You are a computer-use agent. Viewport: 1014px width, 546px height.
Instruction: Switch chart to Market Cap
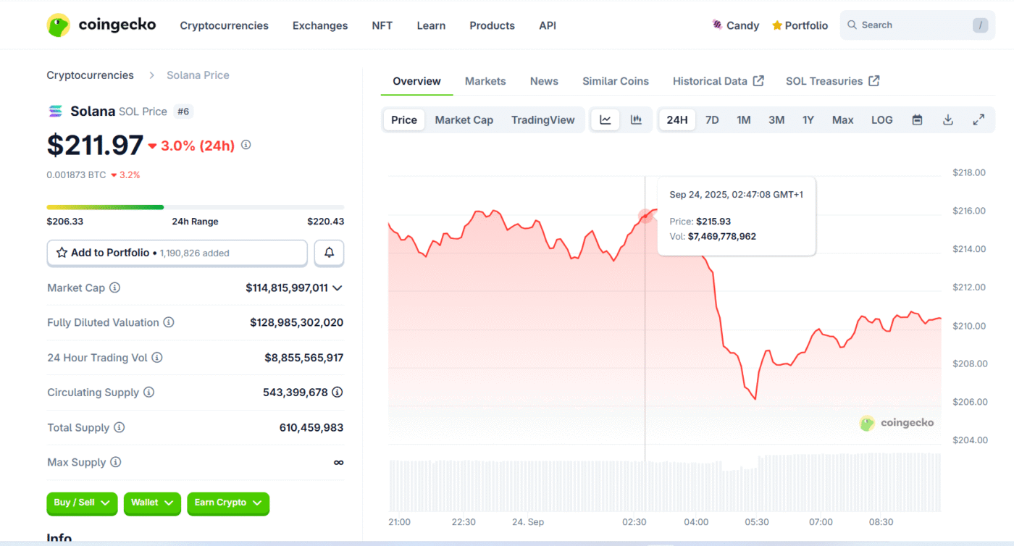click(464, 120)
